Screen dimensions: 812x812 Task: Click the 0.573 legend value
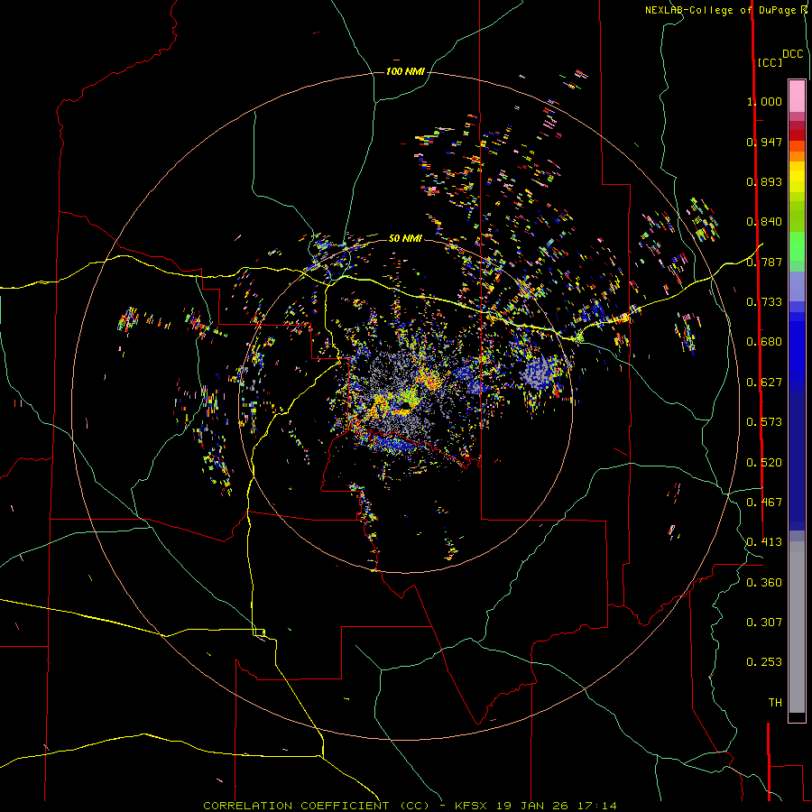click(764, 422)
